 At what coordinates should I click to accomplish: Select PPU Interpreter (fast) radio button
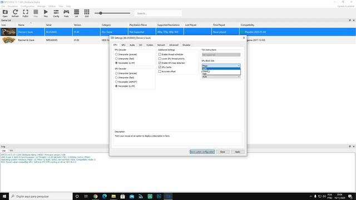116,59
